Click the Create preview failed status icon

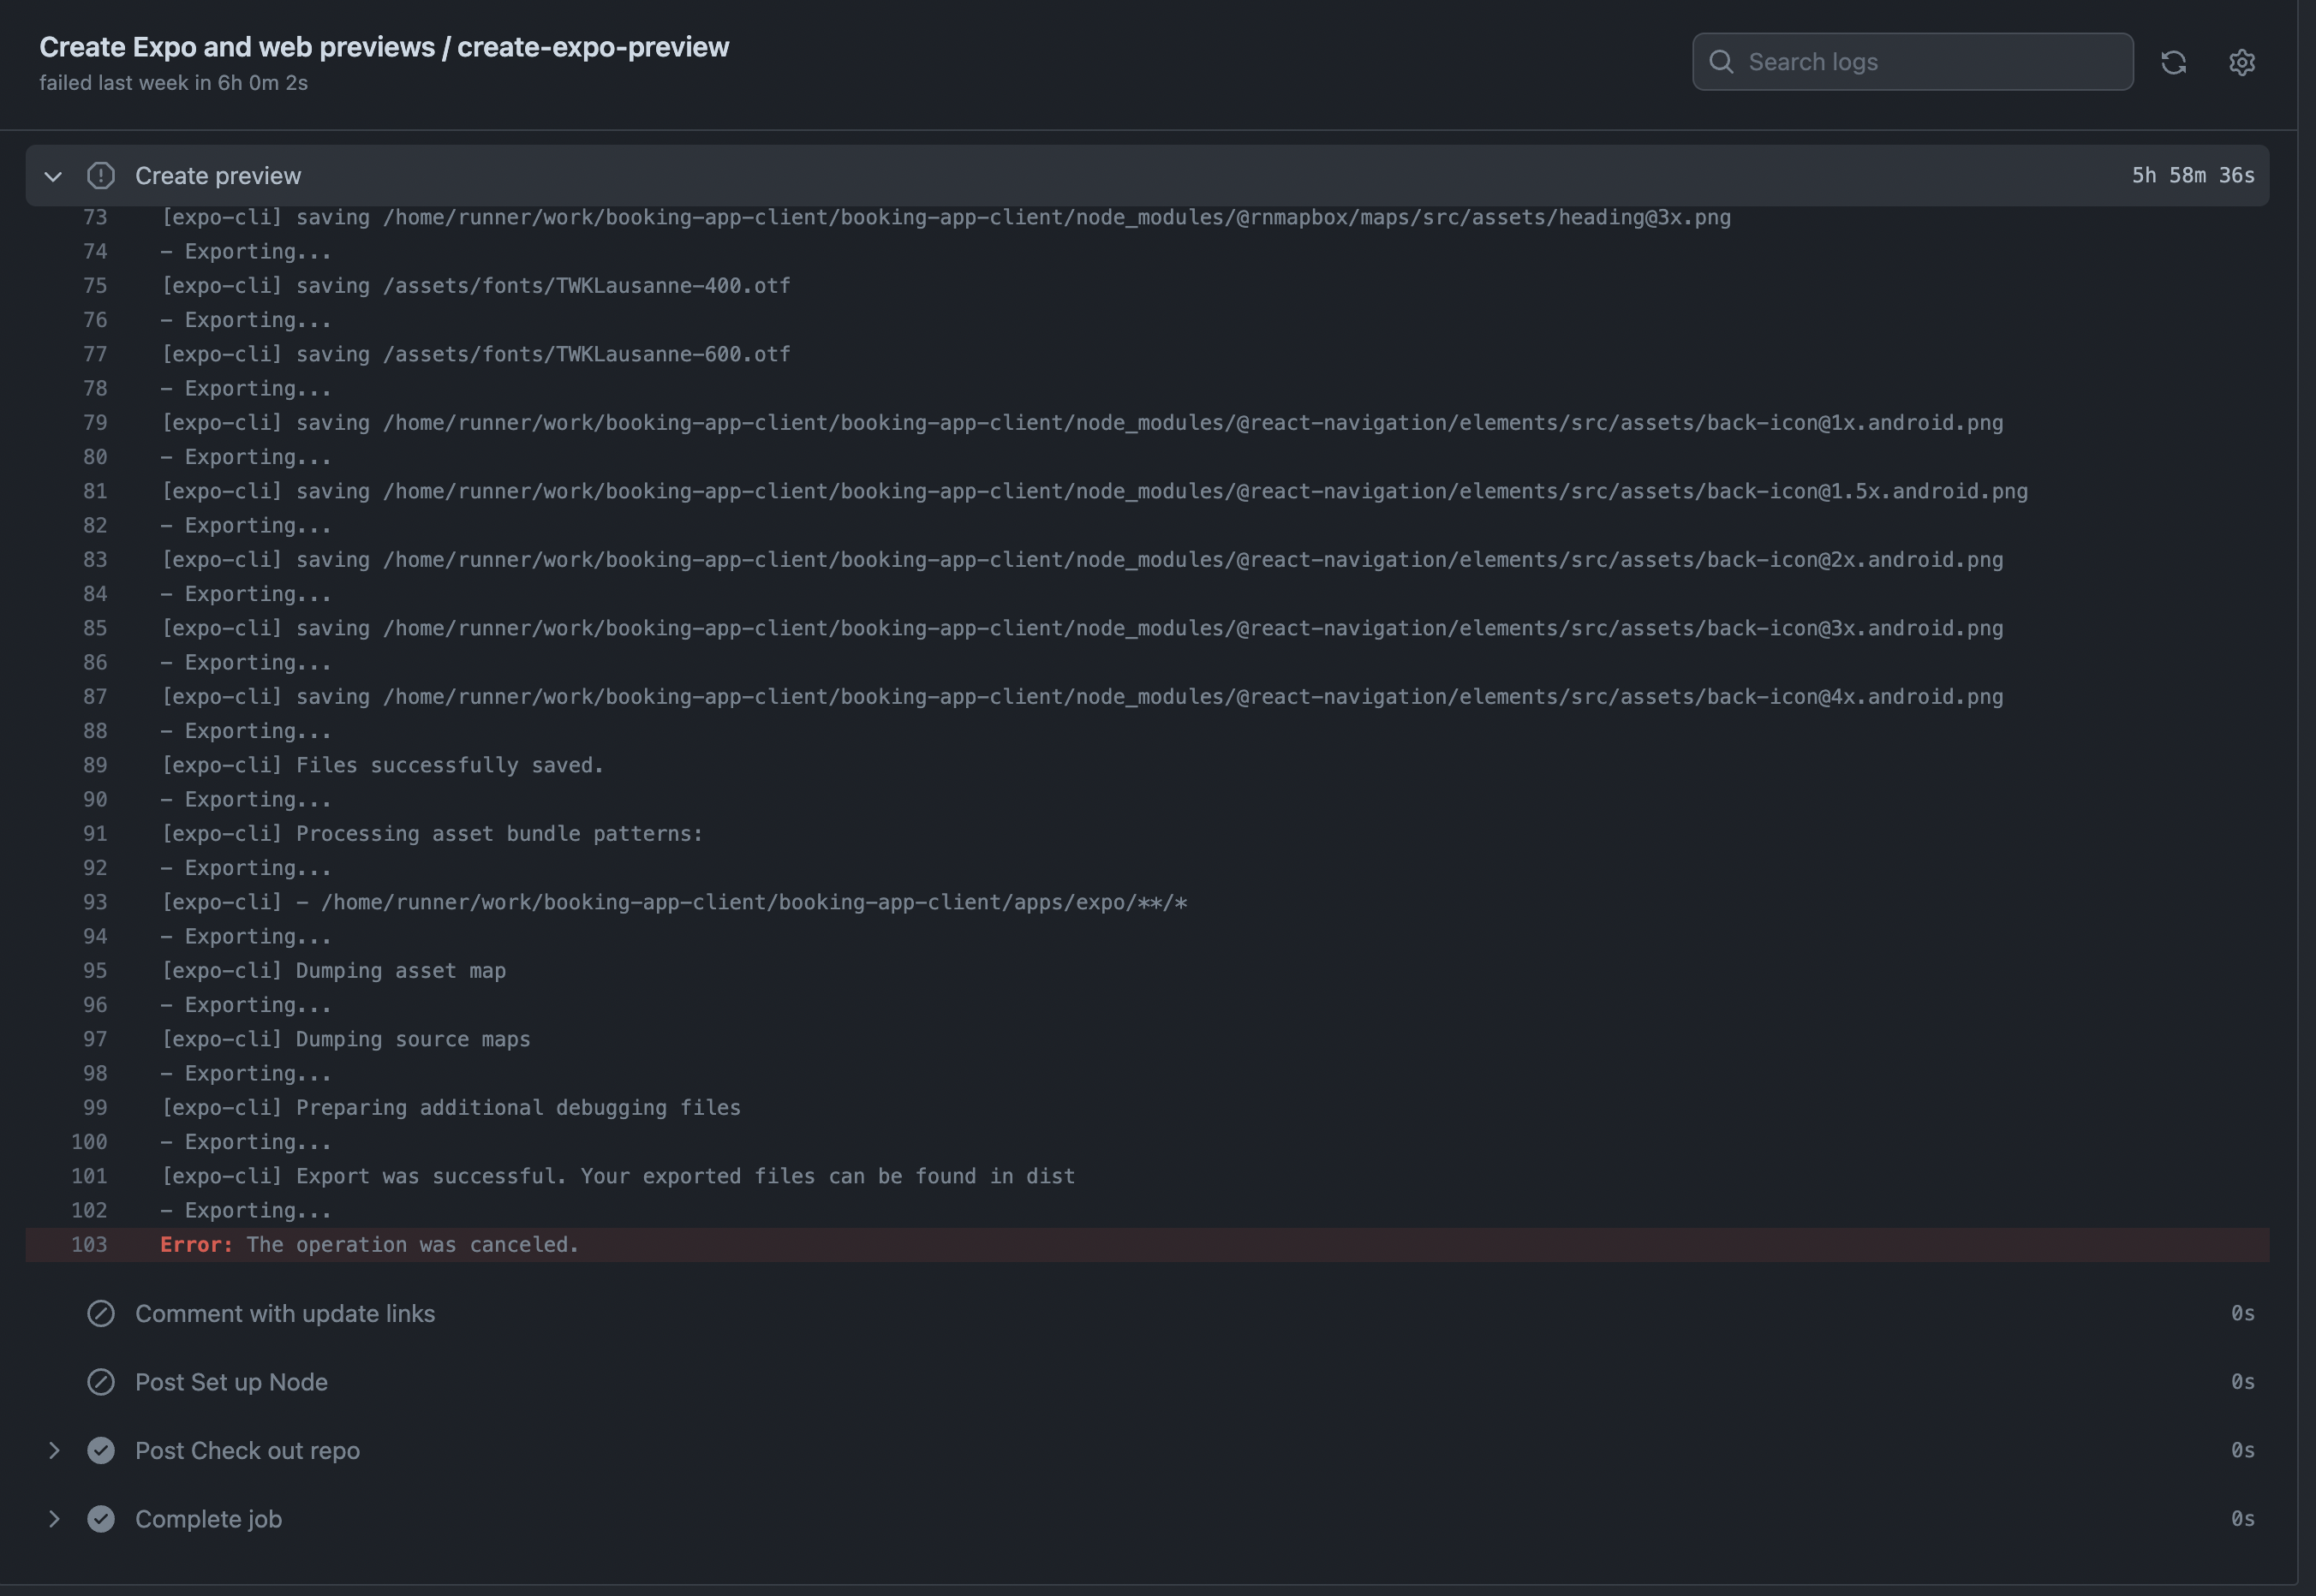click(101, 176)
